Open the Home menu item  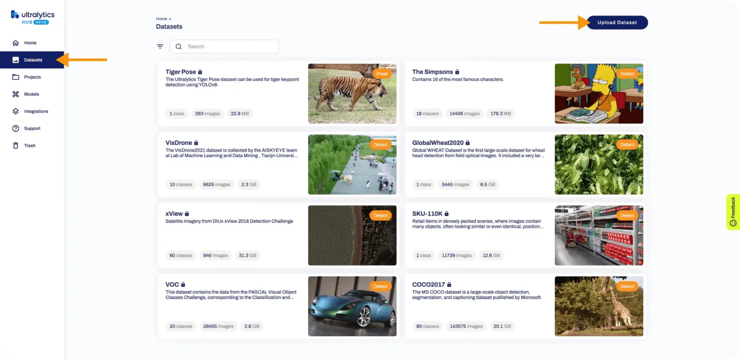pyautogui.click(x=32, y=43)
